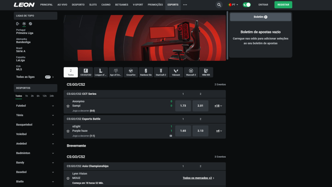Image resolution: width=332 pixels, height=187 pixels.
Task: Open the PROMOÇÕES menu item
Action: [155, 5]
